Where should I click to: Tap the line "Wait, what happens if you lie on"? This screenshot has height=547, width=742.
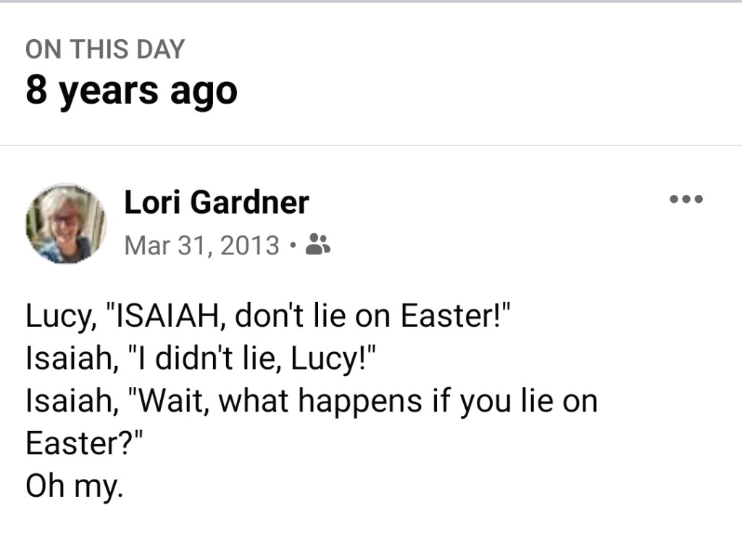pos(312,401)
